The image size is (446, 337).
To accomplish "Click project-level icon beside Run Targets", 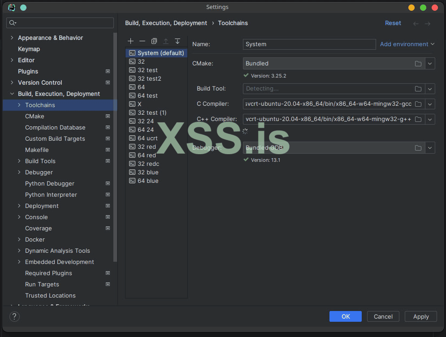I will [x=108, y=284].
